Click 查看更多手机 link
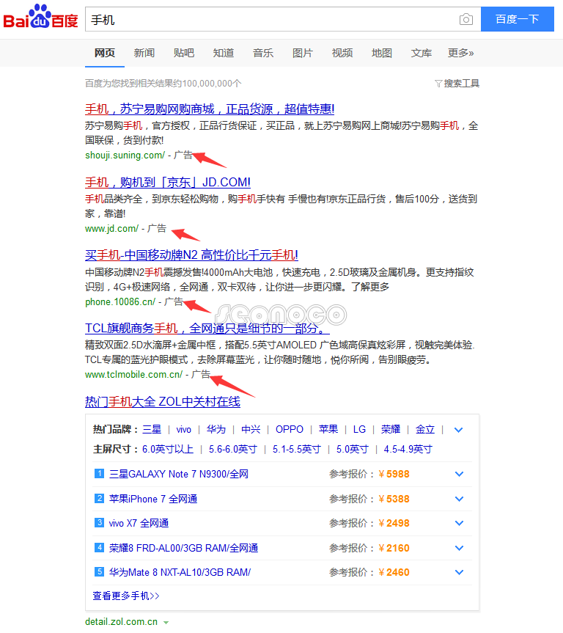Viewport: 563px width, 633px height. pyautogui.click(x=126, y=596)
